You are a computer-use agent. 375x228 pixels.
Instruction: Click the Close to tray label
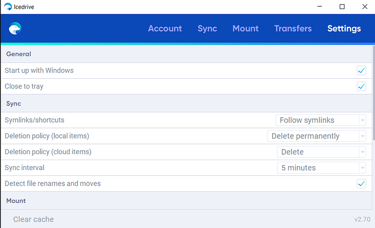[24, 86]
